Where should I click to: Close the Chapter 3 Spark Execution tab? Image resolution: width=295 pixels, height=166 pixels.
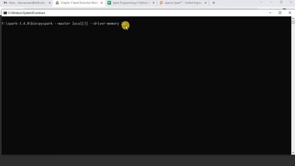coord(101,3)
